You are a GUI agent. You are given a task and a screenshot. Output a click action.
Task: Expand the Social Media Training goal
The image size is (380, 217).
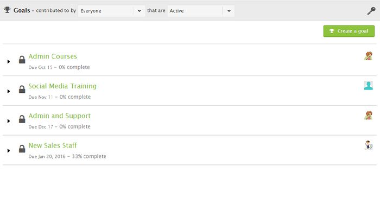click(x=9, y=91)
